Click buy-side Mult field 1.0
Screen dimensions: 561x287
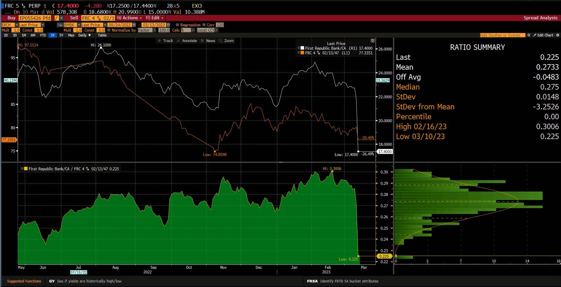[16, 30]
